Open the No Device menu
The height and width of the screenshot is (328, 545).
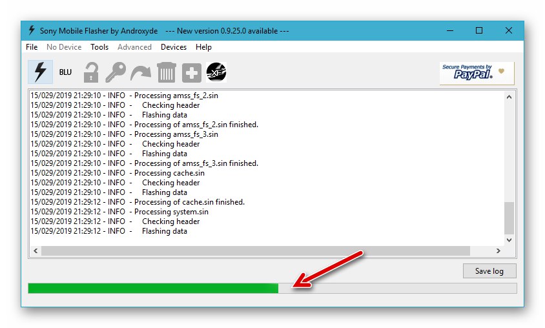point(64,47)
